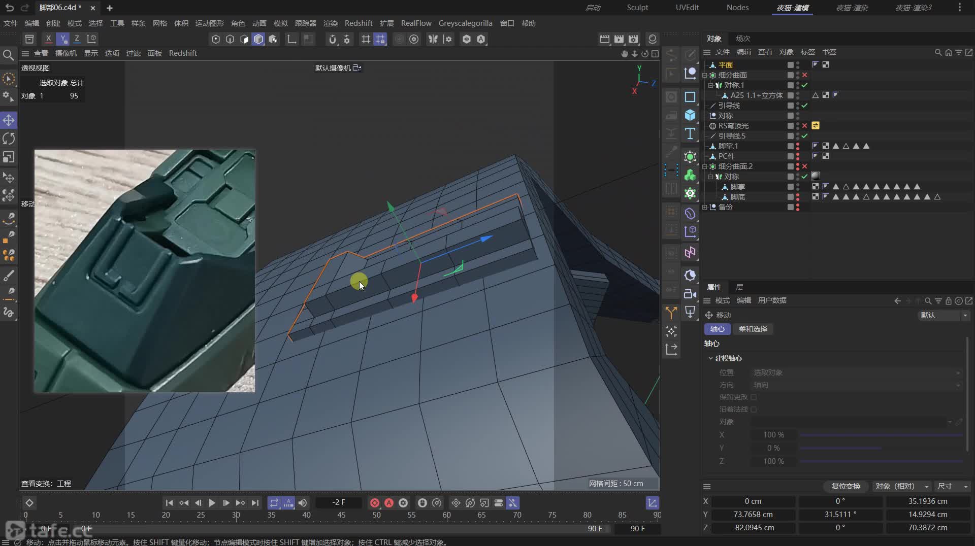Open the Redshift menu in main menu bar
This screenshot has height=546, width=975.
(x=358, y=23)
